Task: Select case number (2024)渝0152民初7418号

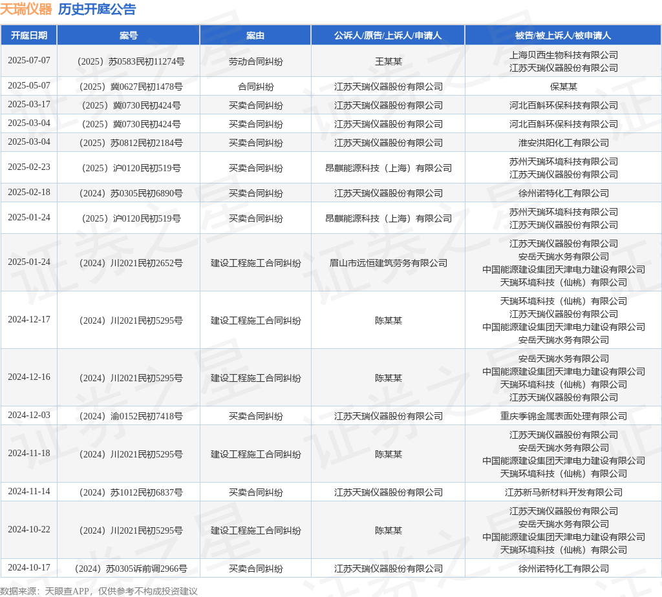Action: [x=129, y=417]
